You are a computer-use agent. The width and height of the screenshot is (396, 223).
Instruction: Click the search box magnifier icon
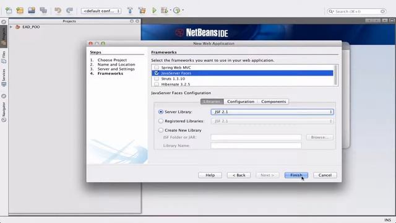tap(330, 11)
